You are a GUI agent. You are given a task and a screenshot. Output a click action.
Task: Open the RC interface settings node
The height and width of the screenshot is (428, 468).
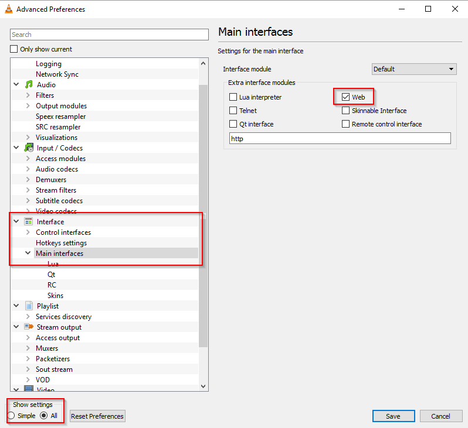tap(52, 285)
